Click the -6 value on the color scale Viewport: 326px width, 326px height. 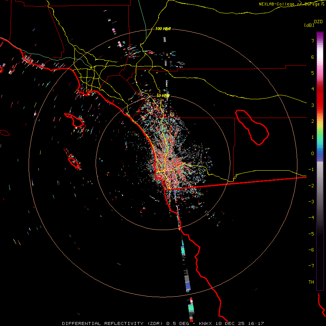[311, 250]
